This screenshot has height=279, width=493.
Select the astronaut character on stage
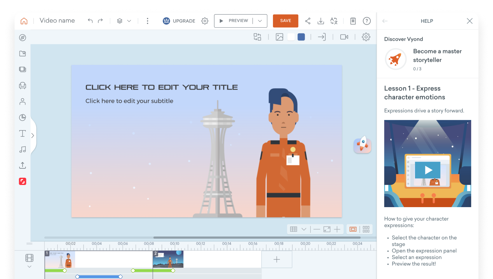pos(283,153)
